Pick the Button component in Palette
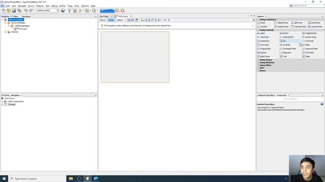Screen dimensions: 325x182 point(284,33)
